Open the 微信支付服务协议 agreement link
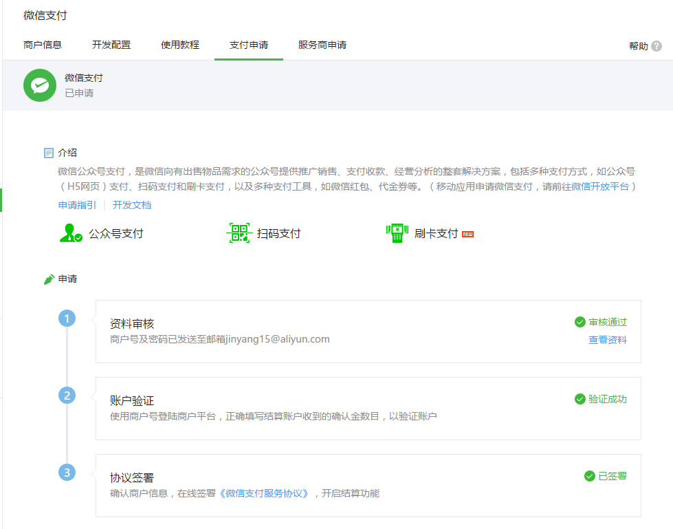Screen dimensions: 673x529 pyautogui.click(x=265, y=493)
